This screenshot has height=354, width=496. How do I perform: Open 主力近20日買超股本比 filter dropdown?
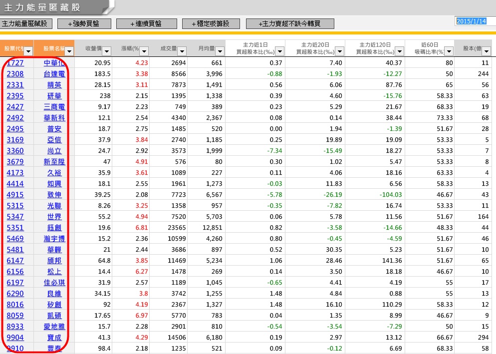[x=339, y=51]
